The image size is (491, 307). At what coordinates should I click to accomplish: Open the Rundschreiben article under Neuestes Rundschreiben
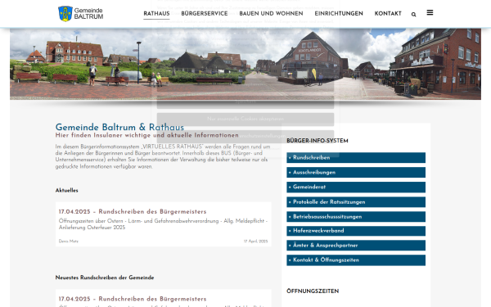pos(133,299)
